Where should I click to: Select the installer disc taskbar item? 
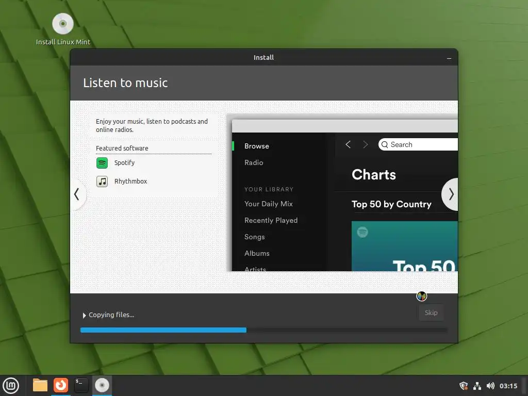click(102, 386)
